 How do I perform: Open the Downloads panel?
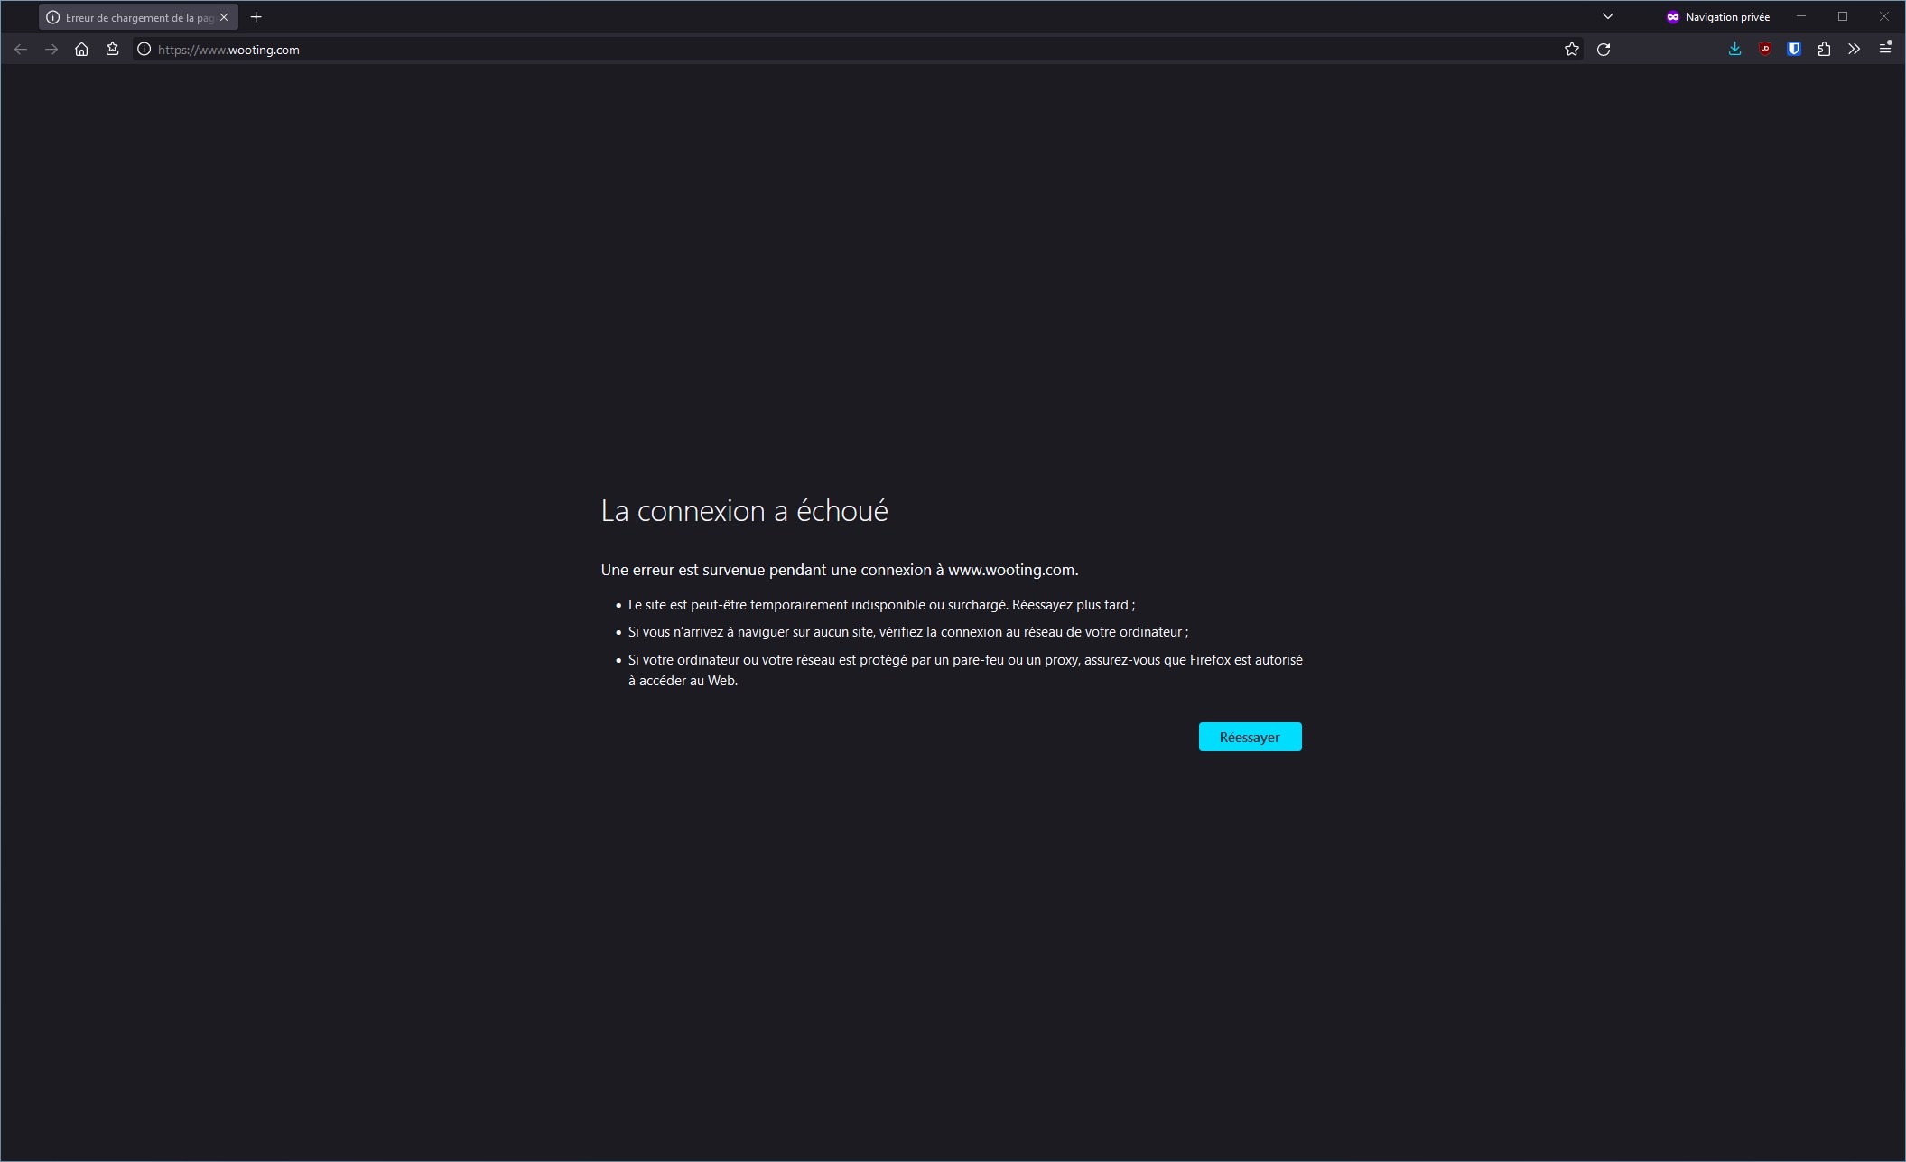[x=1734, y=50]
